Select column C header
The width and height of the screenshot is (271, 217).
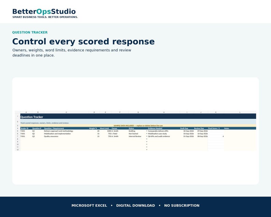coord(66,112)
